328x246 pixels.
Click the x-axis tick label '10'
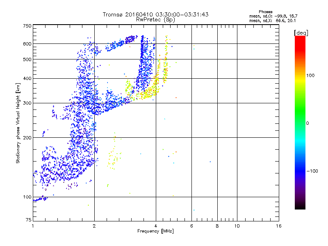pyautogui.click(x=237, y=226)
